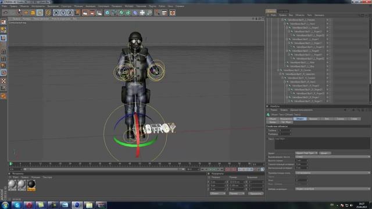372x209 pixels.
Task: Switch to the Структура manager tab
Action: click(283, 11)
